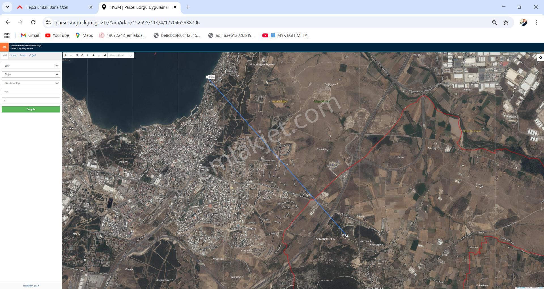Click the locate crosshair icon in map toolbar
The image size is (544, 289).
(x=82, y=55)
